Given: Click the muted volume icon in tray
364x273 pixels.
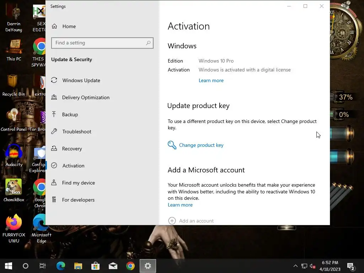Looking at the screenshot, I should coord(312,266).
